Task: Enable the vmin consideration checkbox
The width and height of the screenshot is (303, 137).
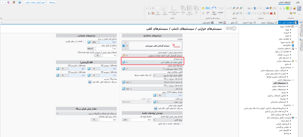Action: coord(85,41)
